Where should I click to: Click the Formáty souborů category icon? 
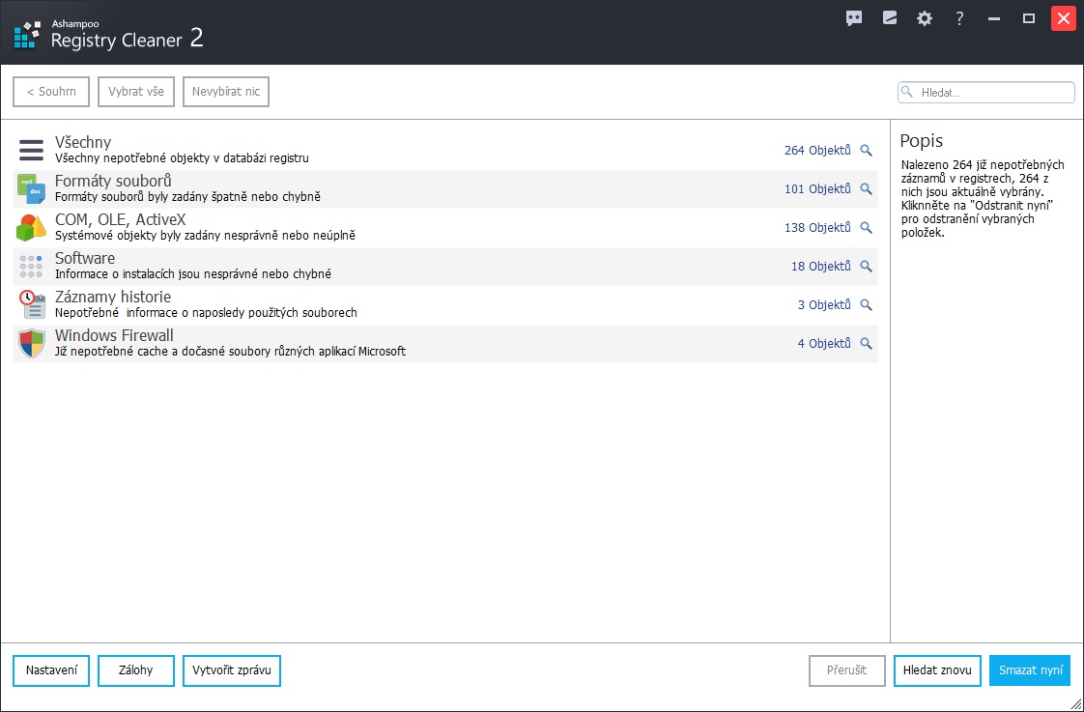pos(31,189)
